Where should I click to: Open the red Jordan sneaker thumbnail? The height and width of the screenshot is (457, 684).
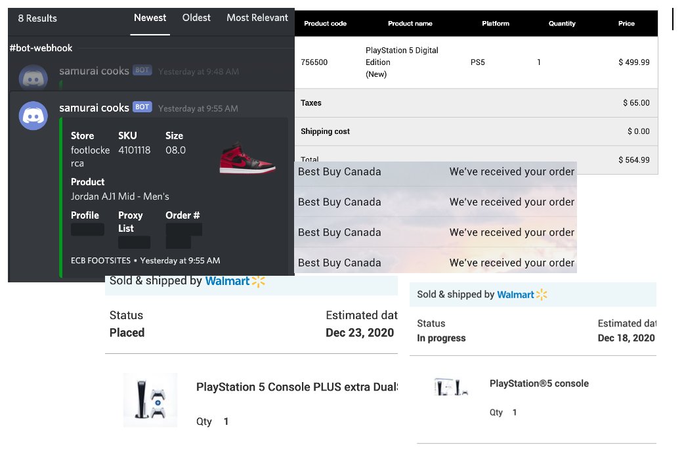coord(247,158)
